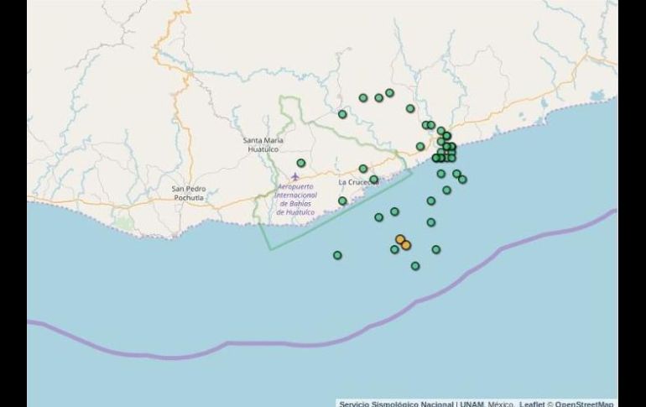The width and height of the screenshot is (646, 407).
Task: Click green marker on the coast southwest of La Crucecita
Action: [x=342, y=201]
